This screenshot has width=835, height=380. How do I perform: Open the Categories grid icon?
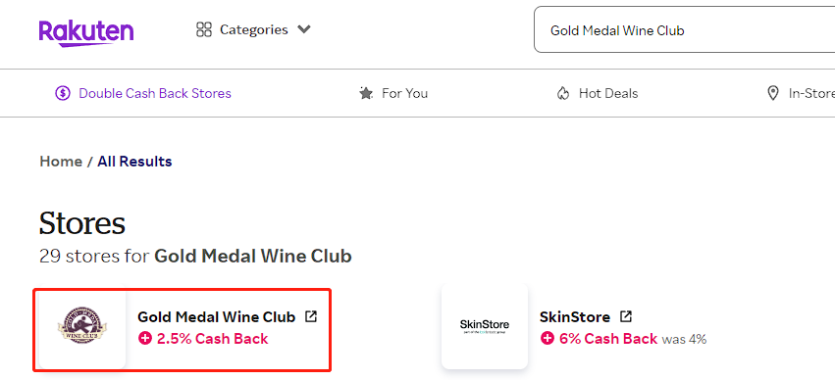pos(204,29)
